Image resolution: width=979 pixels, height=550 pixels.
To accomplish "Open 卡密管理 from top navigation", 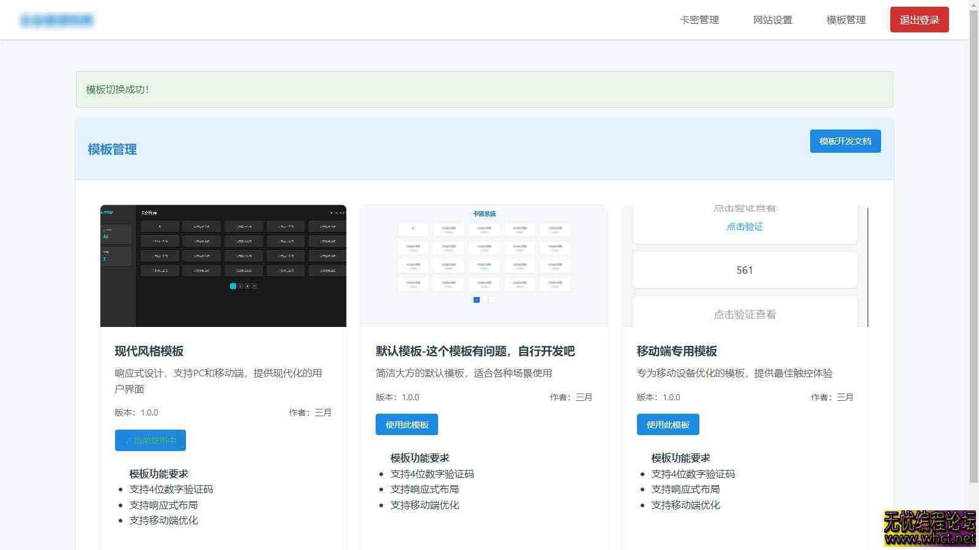I will click(699, 20).
